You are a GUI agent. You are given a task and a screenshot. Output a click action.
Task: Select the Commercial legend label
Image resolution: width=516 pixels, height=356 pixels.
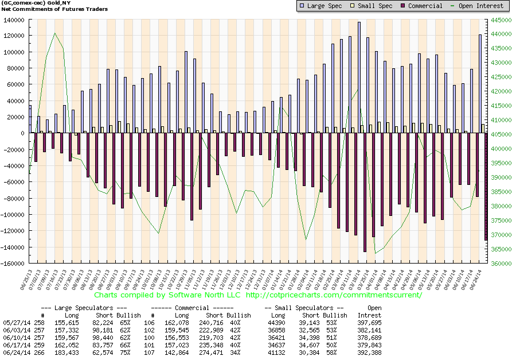click(427, 6)
